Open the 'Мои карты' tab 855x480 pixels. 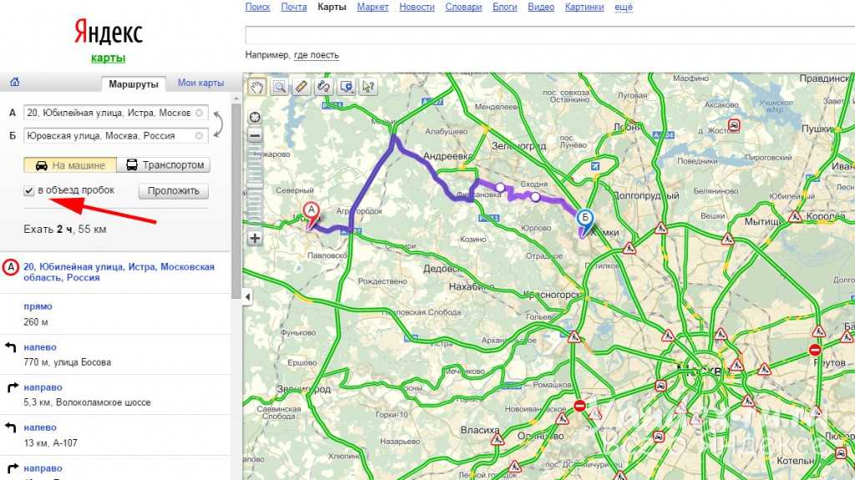click(200, 83)
